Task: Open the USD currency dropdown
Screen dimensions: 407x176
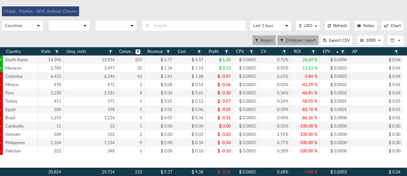Action: coord(308,26)
